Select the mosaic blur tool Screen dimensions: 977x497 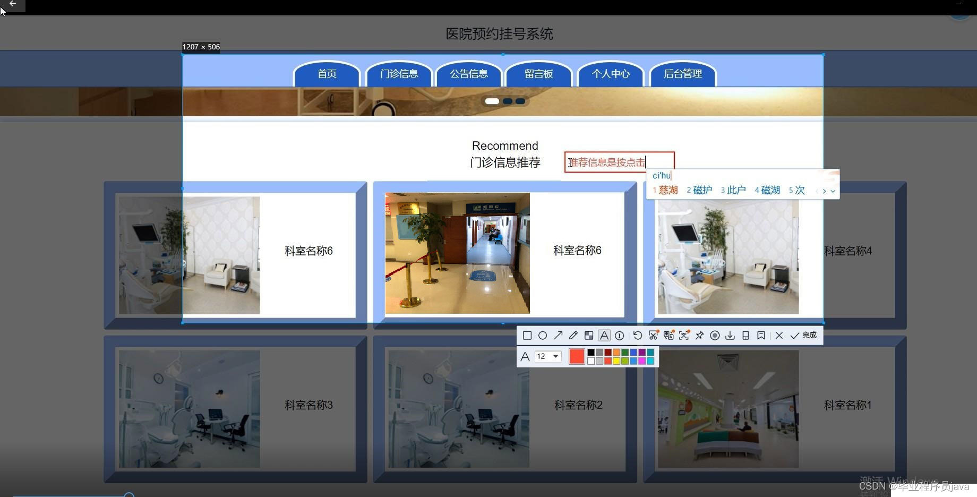point(588,336)
